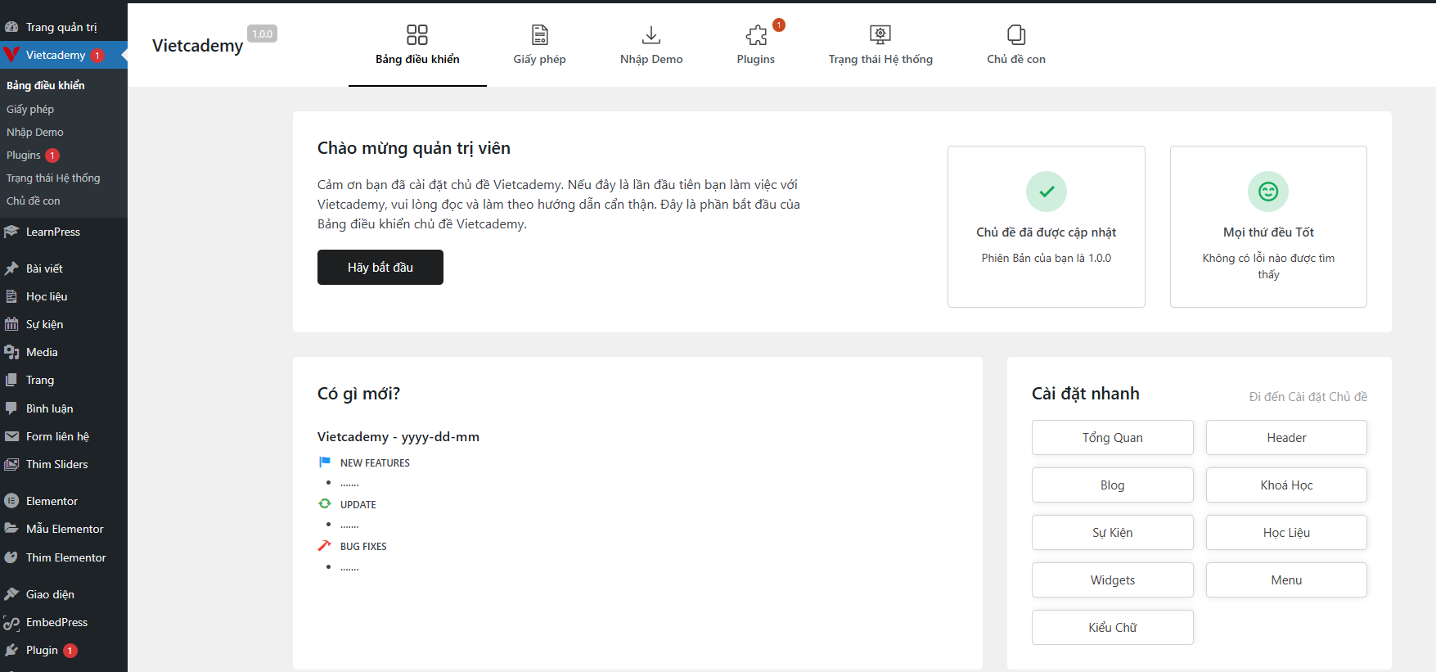Image resolution: width=1436 pixels, height=672 pixels.
Task: Click the red BUG FIXES tool icon
Action: (325, 546)
